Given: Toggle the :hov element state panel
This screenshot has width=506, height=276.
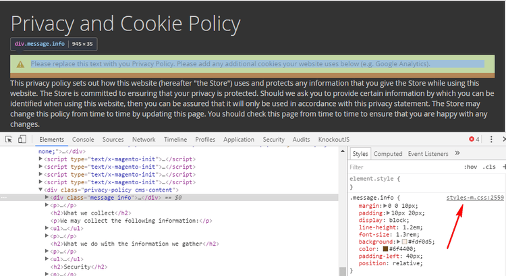Looking at the screenshot, I should point(471,167).
